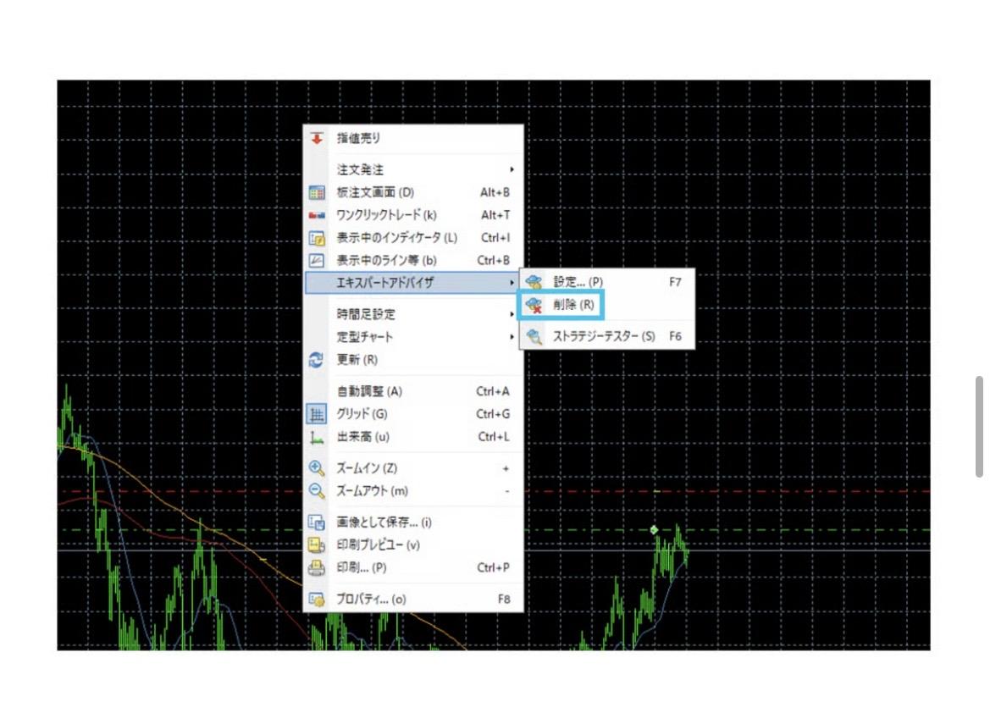Click the 表示中のインディケータ list icon
990x713 pixels.
point(317,239)
